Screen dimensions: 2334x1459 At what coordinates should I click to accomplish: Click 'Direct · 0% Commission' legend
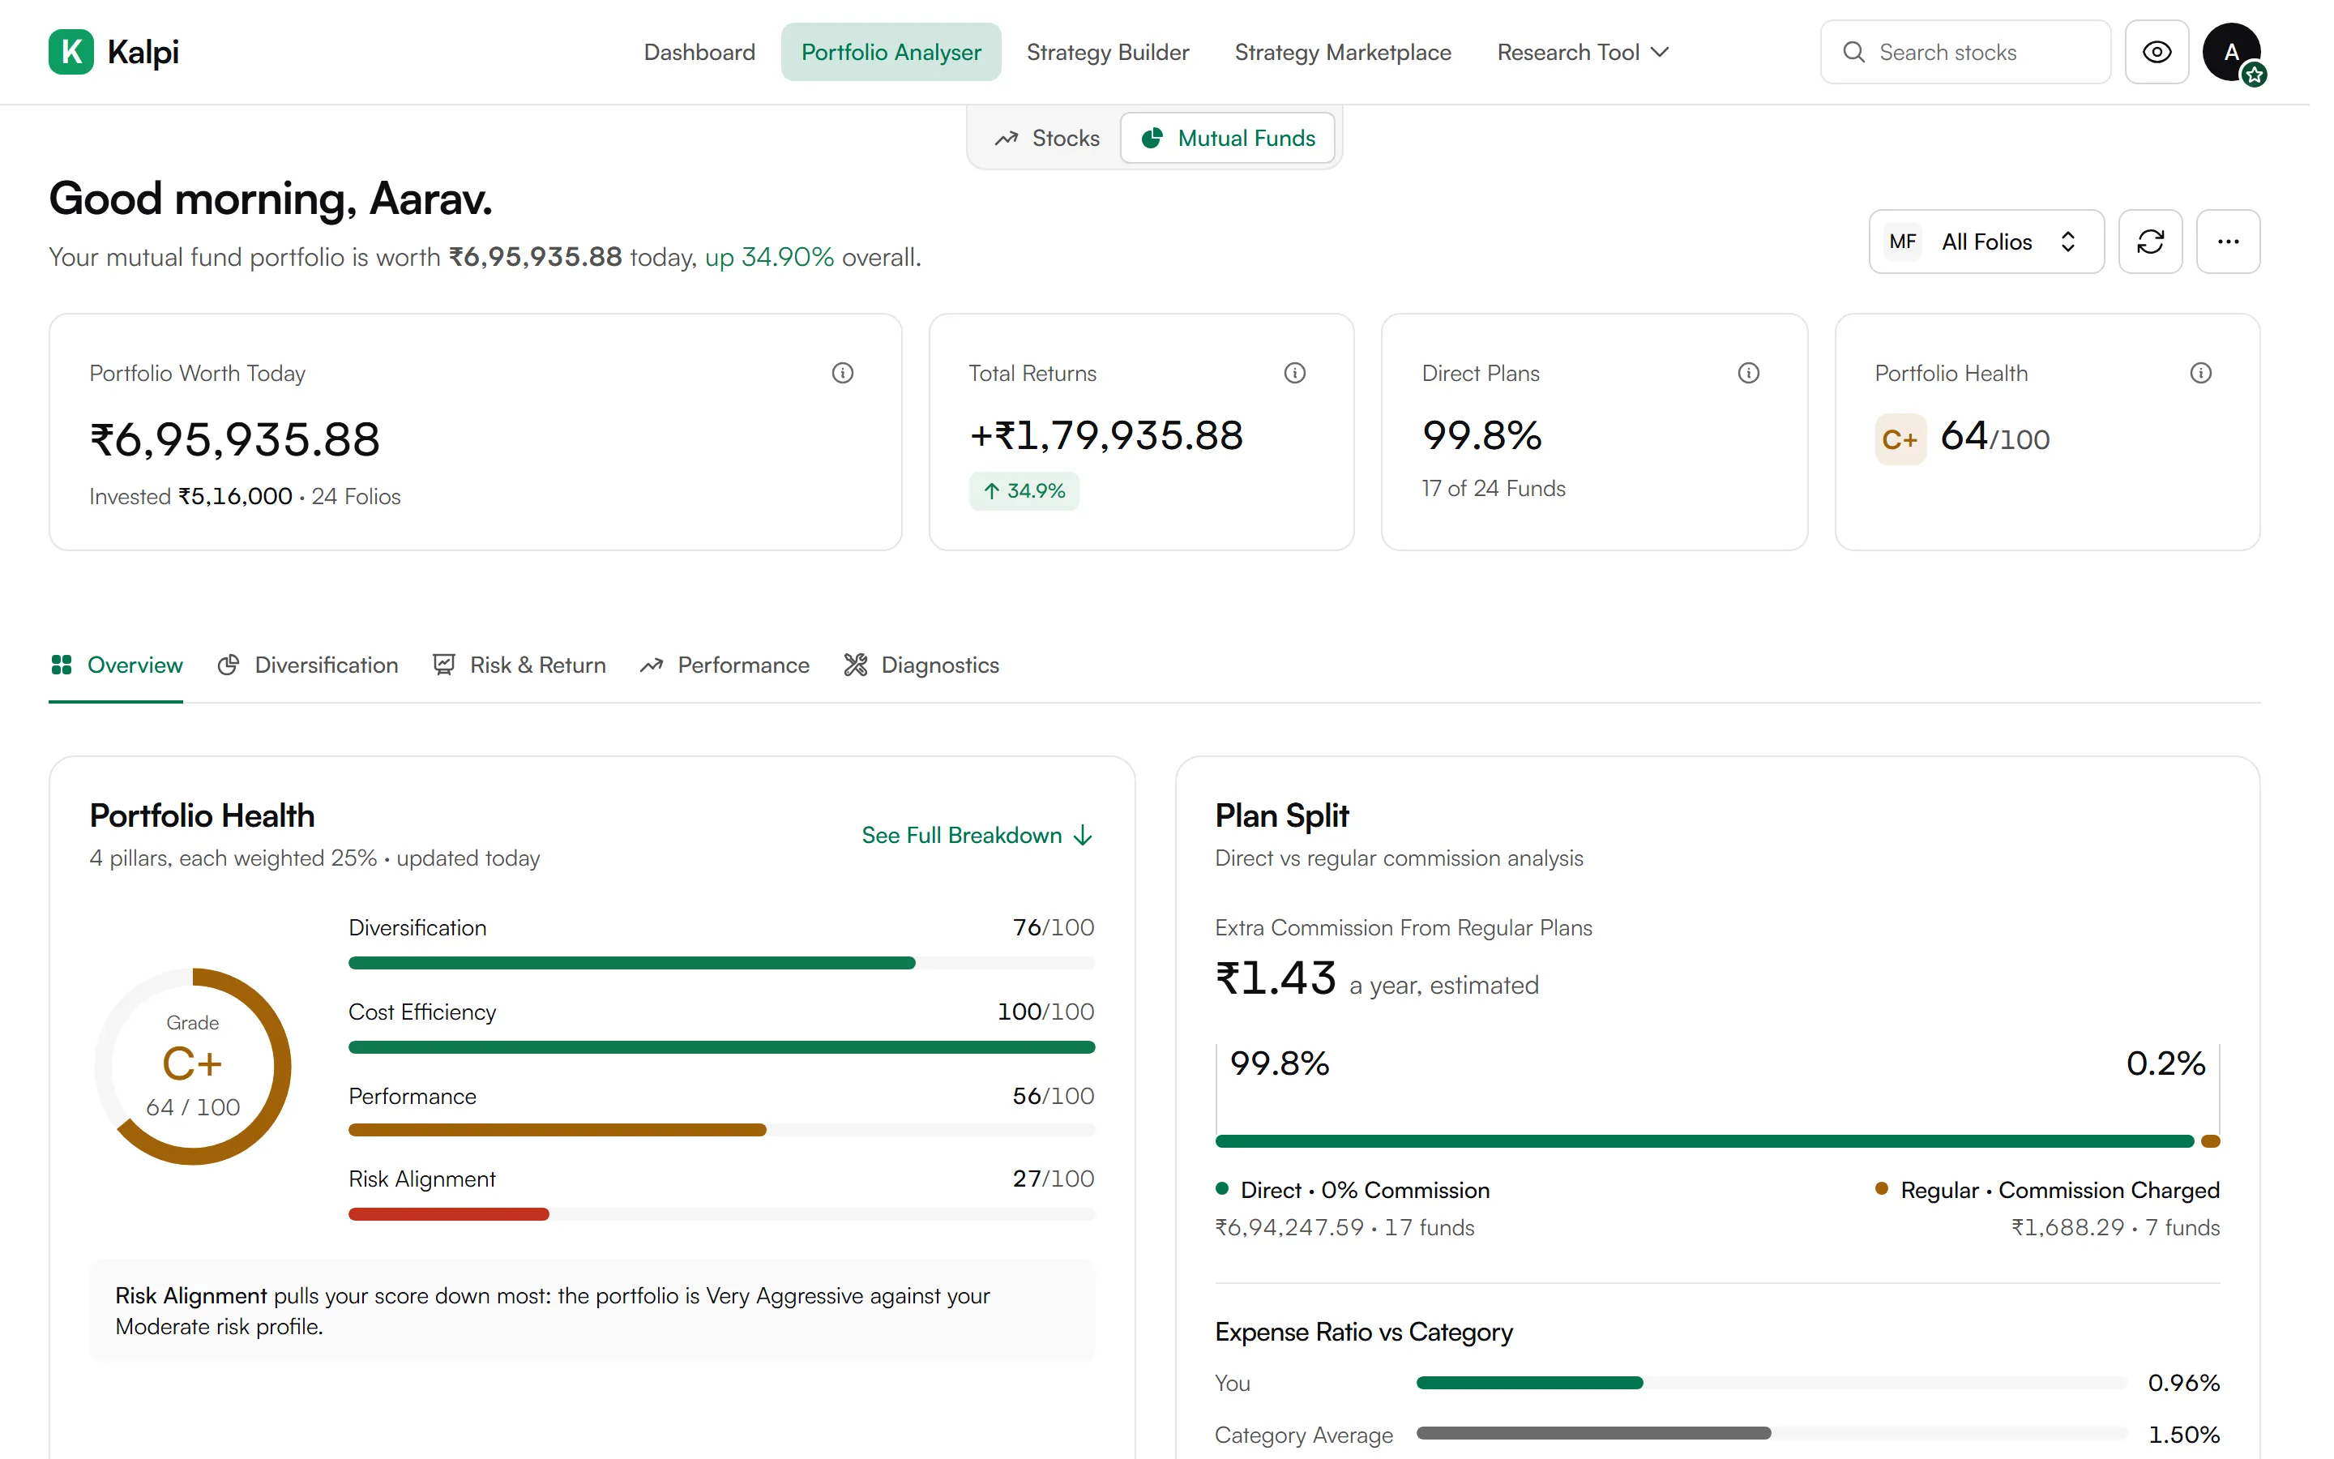click(1353, 1190)
